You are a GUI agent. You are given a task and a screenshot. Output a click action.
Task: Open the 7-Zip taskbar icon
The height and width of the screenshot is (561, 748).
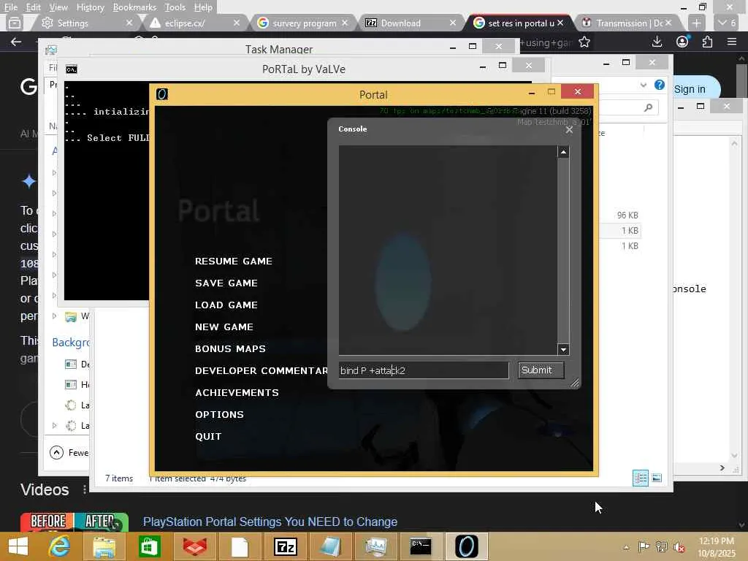[x=286, y=546]
